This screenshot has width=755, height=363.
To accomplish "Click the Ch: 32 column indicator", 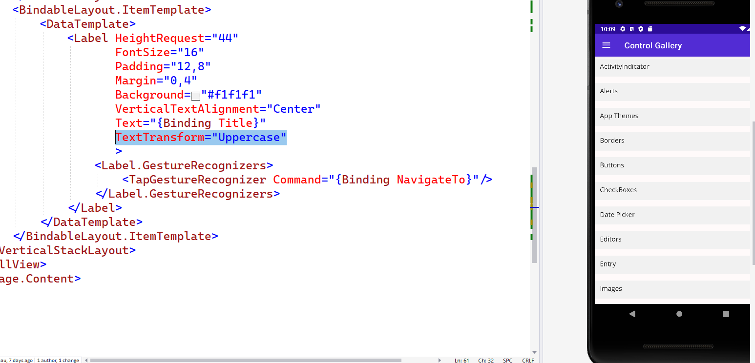I will (485, 360).
